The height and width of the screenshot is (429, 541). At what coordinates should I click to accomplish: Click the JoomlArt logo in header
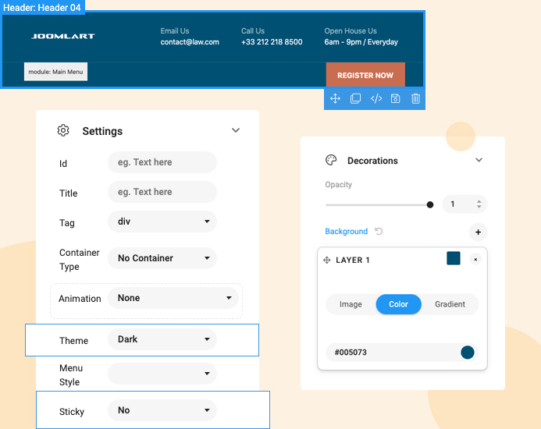(x=63, y=36)
